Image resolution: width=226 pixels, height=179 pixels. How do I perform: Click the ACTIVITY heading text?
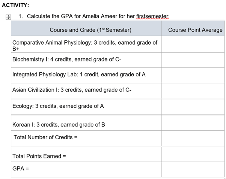click(x=16, y=5)
